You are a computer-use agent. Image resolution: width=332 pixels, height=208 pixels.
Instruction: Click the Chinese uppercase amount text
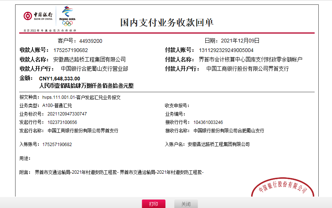(x=86, y=86)
